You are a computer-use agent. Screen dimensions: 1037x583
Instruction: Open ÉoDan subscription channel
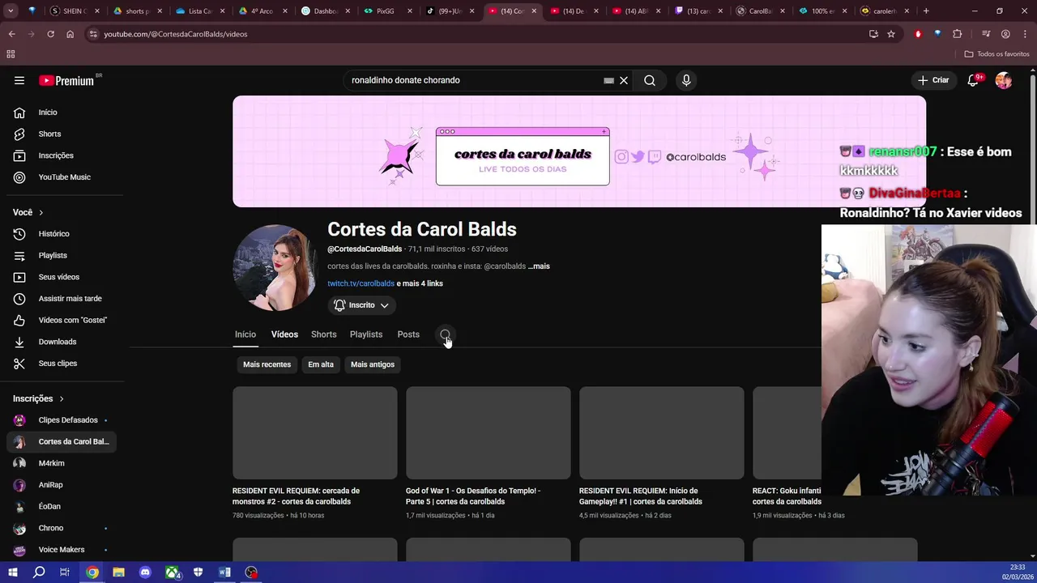(x=62, y=506)
